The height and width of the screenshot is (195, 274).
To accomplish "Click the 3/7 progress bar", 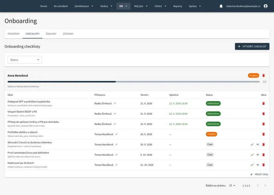I will 134,82.
